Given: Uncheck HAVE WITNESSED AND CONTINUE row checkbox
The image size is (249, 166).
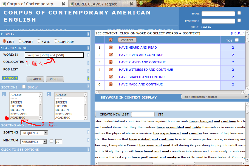Looking at the screenshot, I should (111, 69).
